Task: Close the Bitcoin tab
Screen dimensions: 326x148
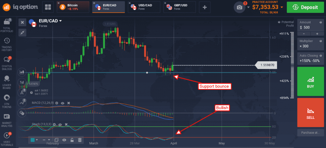Action: click(59, 3)
